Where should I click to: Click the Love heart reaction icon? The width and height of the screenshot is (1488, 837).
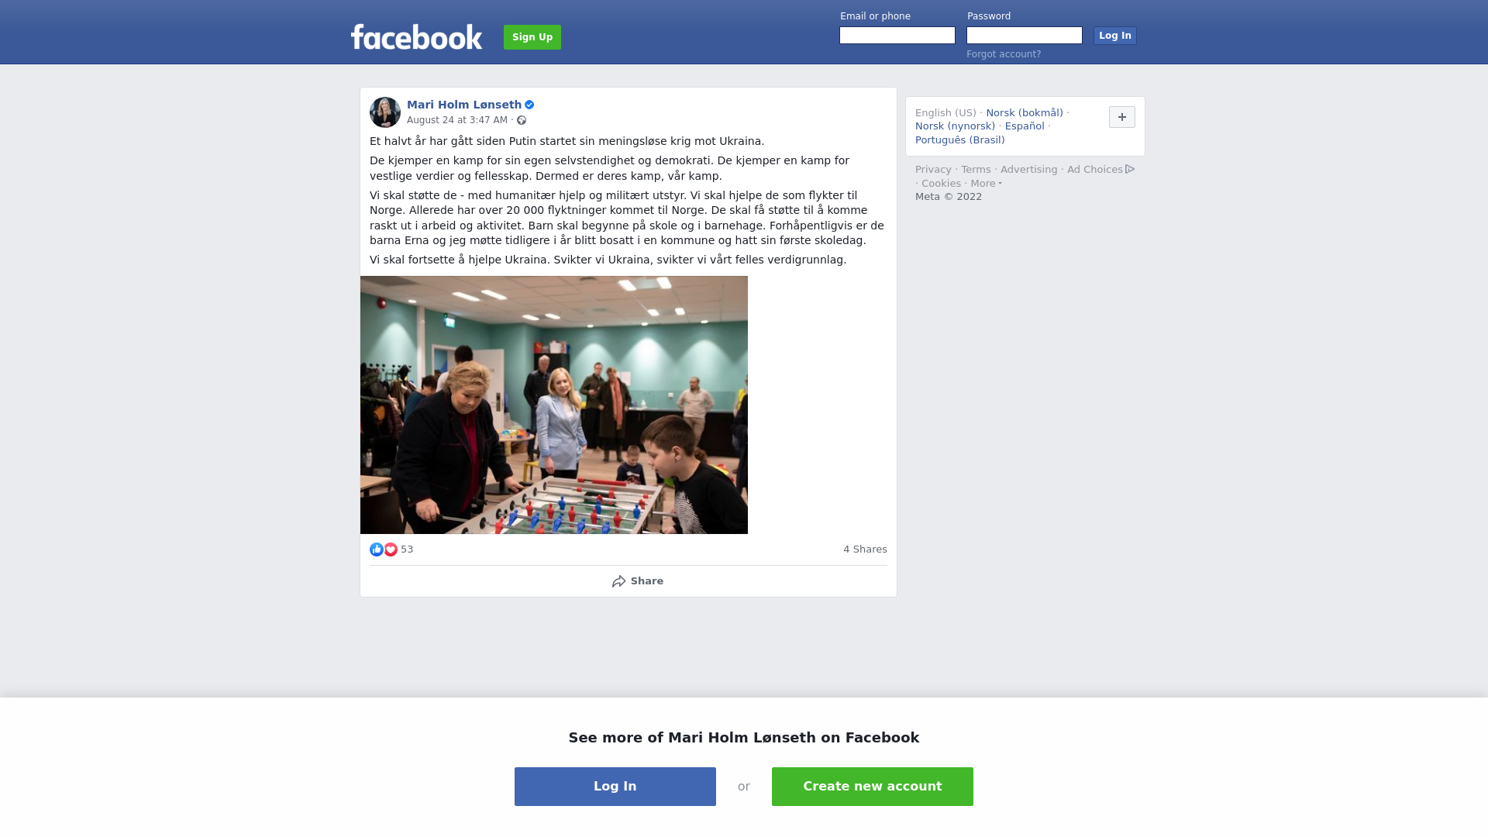391,549
